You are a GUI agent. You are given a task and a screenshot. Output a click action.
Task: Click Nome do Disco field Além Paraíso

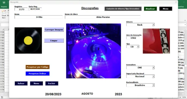pos(103,17)
